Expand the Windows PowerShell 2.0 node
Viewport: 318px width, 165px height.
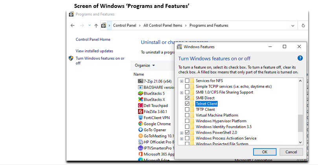[182, 133]
